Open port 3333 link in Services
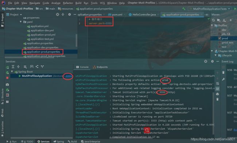 click(69, 76)
